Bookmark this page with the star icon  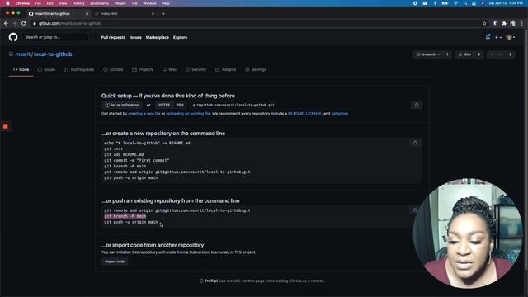coord(484,23)
